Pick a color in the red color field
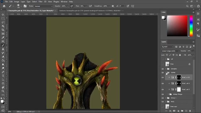Image resolution: width=201 pixels, height=113 pixels. [177, 26]
